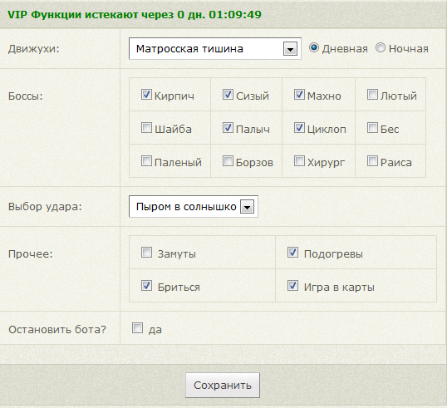Tick the Шайба checkbox

click(146, 127)
